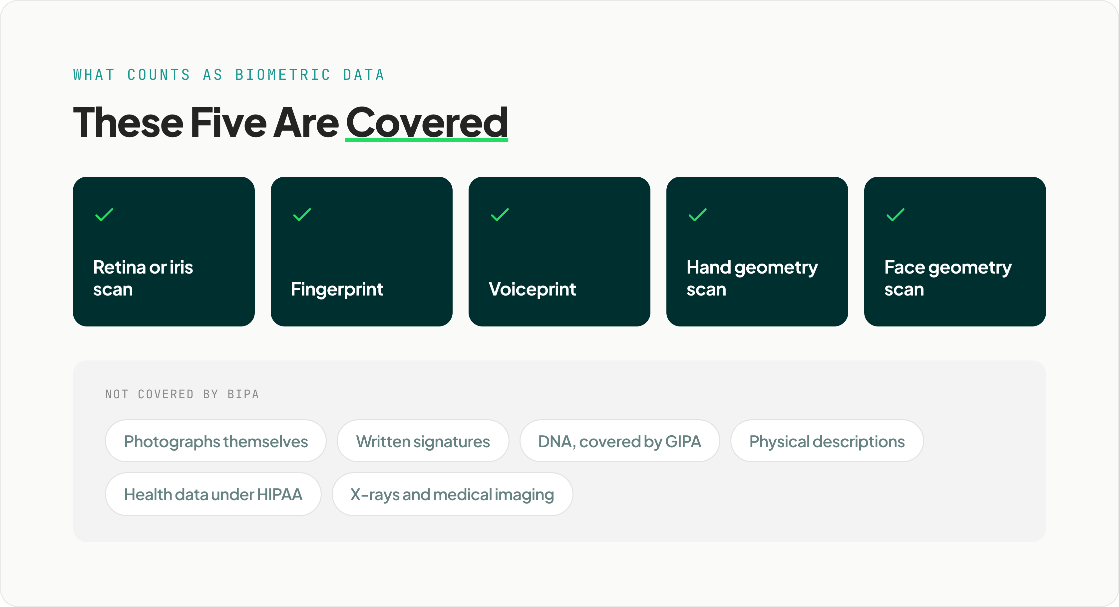This screenshot has height=607, width=1119.
Task: Click the checkmark on Hand geometry scan card
Action: [x=698, y=215]
